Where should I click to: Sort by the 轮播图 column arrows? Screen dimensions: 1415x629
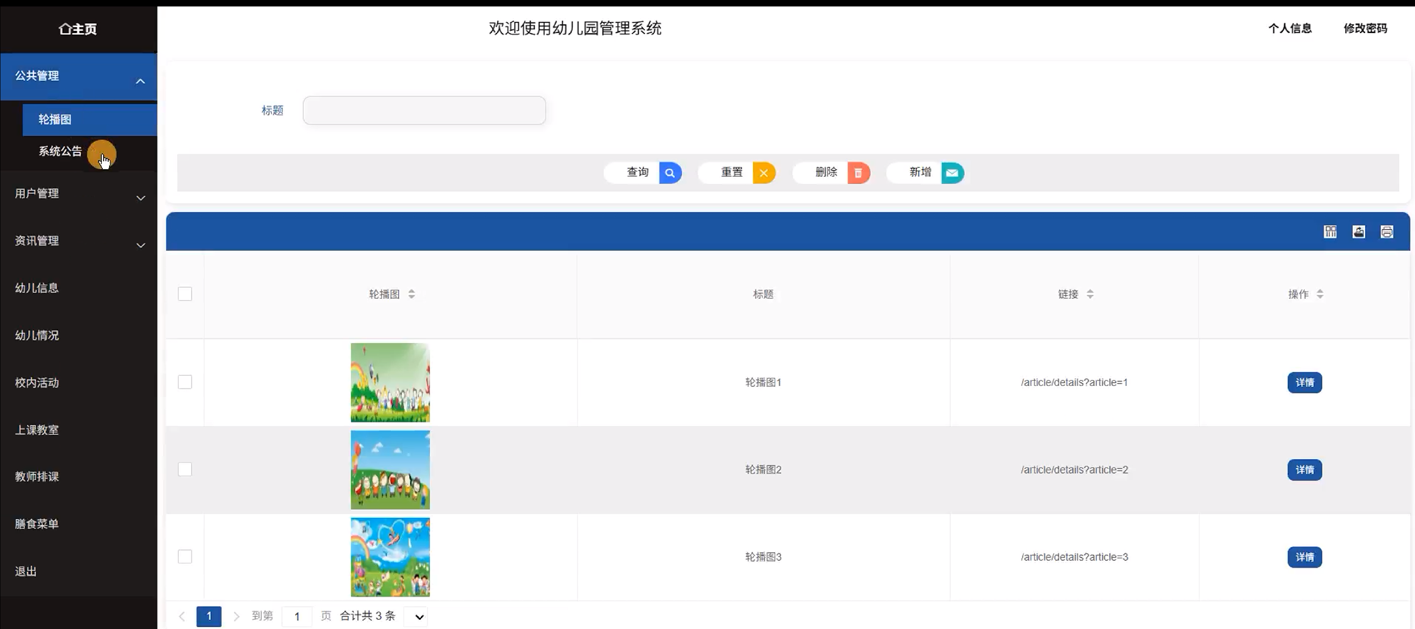[x=412, y=295]
